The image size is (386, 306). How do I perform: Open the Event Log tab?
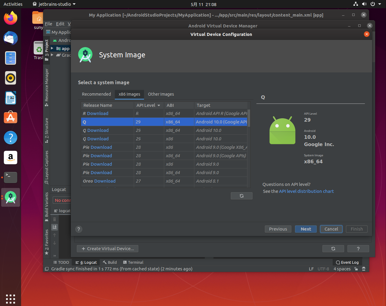tap(347, 263)
